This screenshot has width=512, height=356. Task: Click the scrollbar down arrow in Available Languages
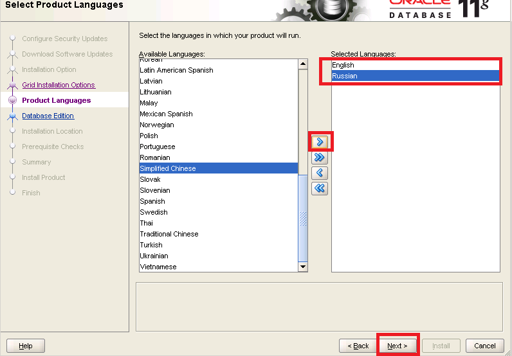click(303, 267)
